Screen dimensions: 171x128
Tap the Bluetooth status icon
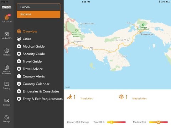pos(160,2)
